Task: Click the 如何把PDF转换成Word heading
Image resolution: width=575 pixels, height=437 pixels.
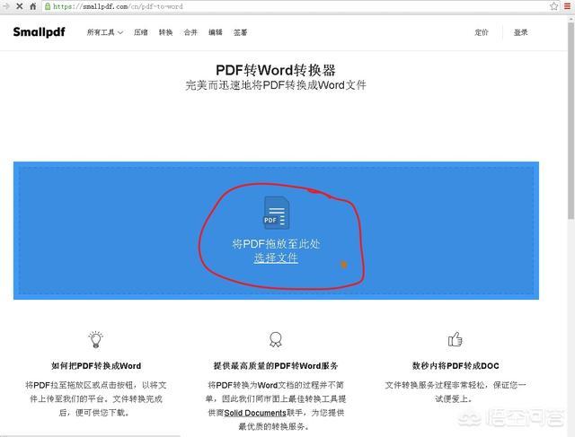Action: tap(96, 366)
